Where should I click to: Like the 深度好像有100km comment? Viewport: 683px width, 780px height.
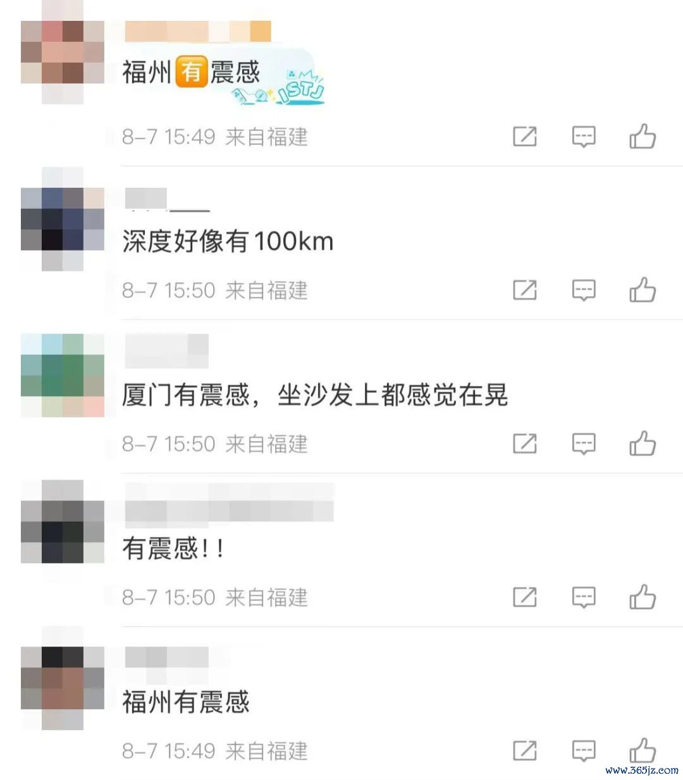pos(643,290)
